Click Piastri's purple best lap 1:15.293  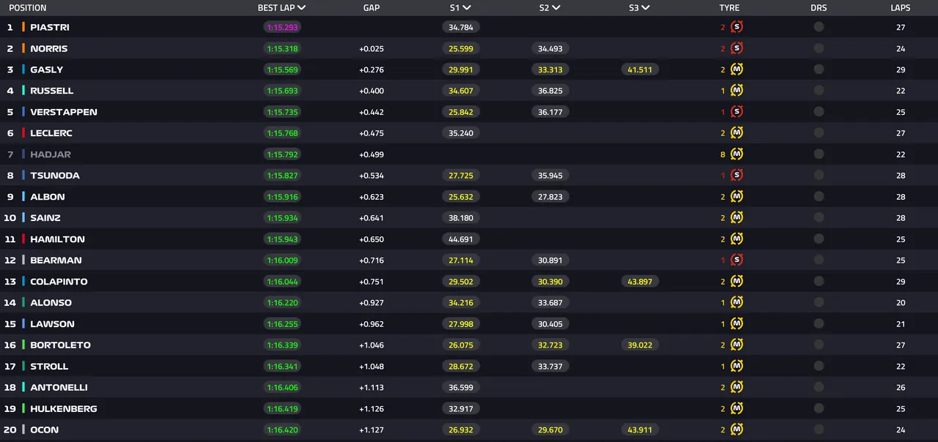tap(282, 27)
